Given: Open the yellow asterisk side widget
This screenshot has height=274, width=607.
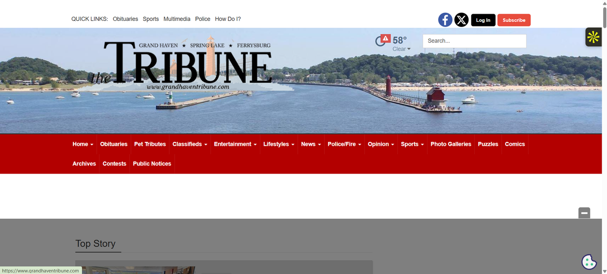Looking at the screenshot, I should point(593,37).
